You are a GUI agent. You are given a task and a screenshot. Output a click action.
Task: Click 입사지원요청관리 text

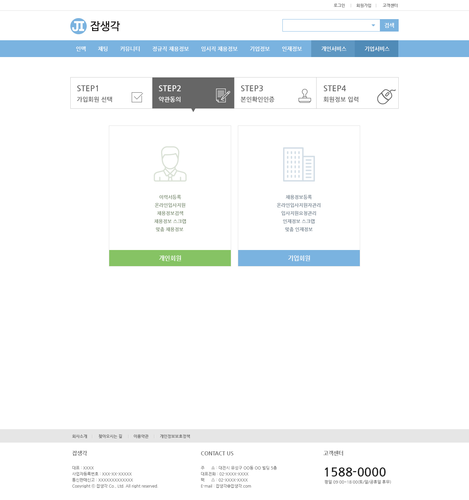point(299,213)
